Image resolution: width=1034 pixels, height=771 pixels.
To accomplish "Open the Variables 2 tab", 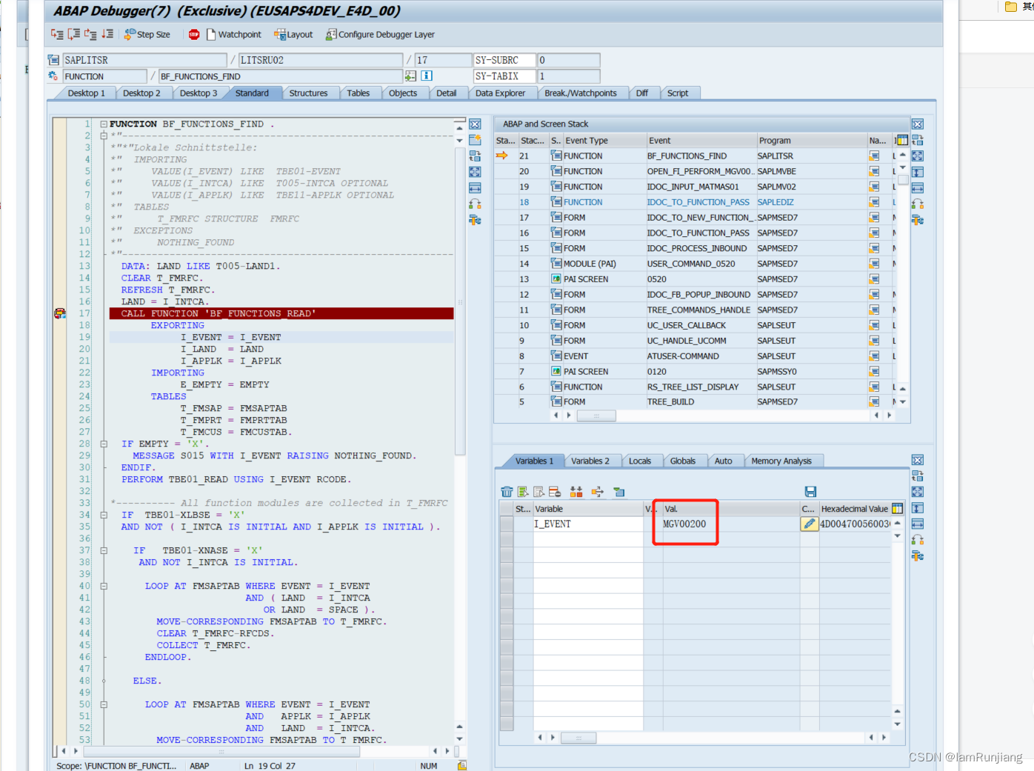I will [x=593, y=461].
